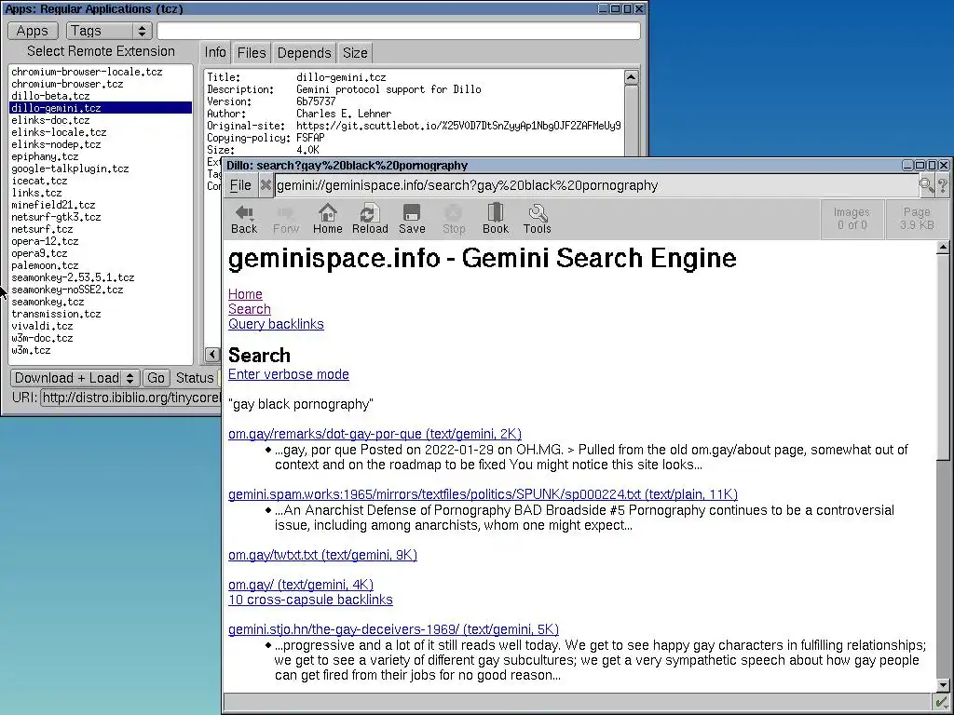Open 10 cross-capsule backlinks link

point(310,600)
